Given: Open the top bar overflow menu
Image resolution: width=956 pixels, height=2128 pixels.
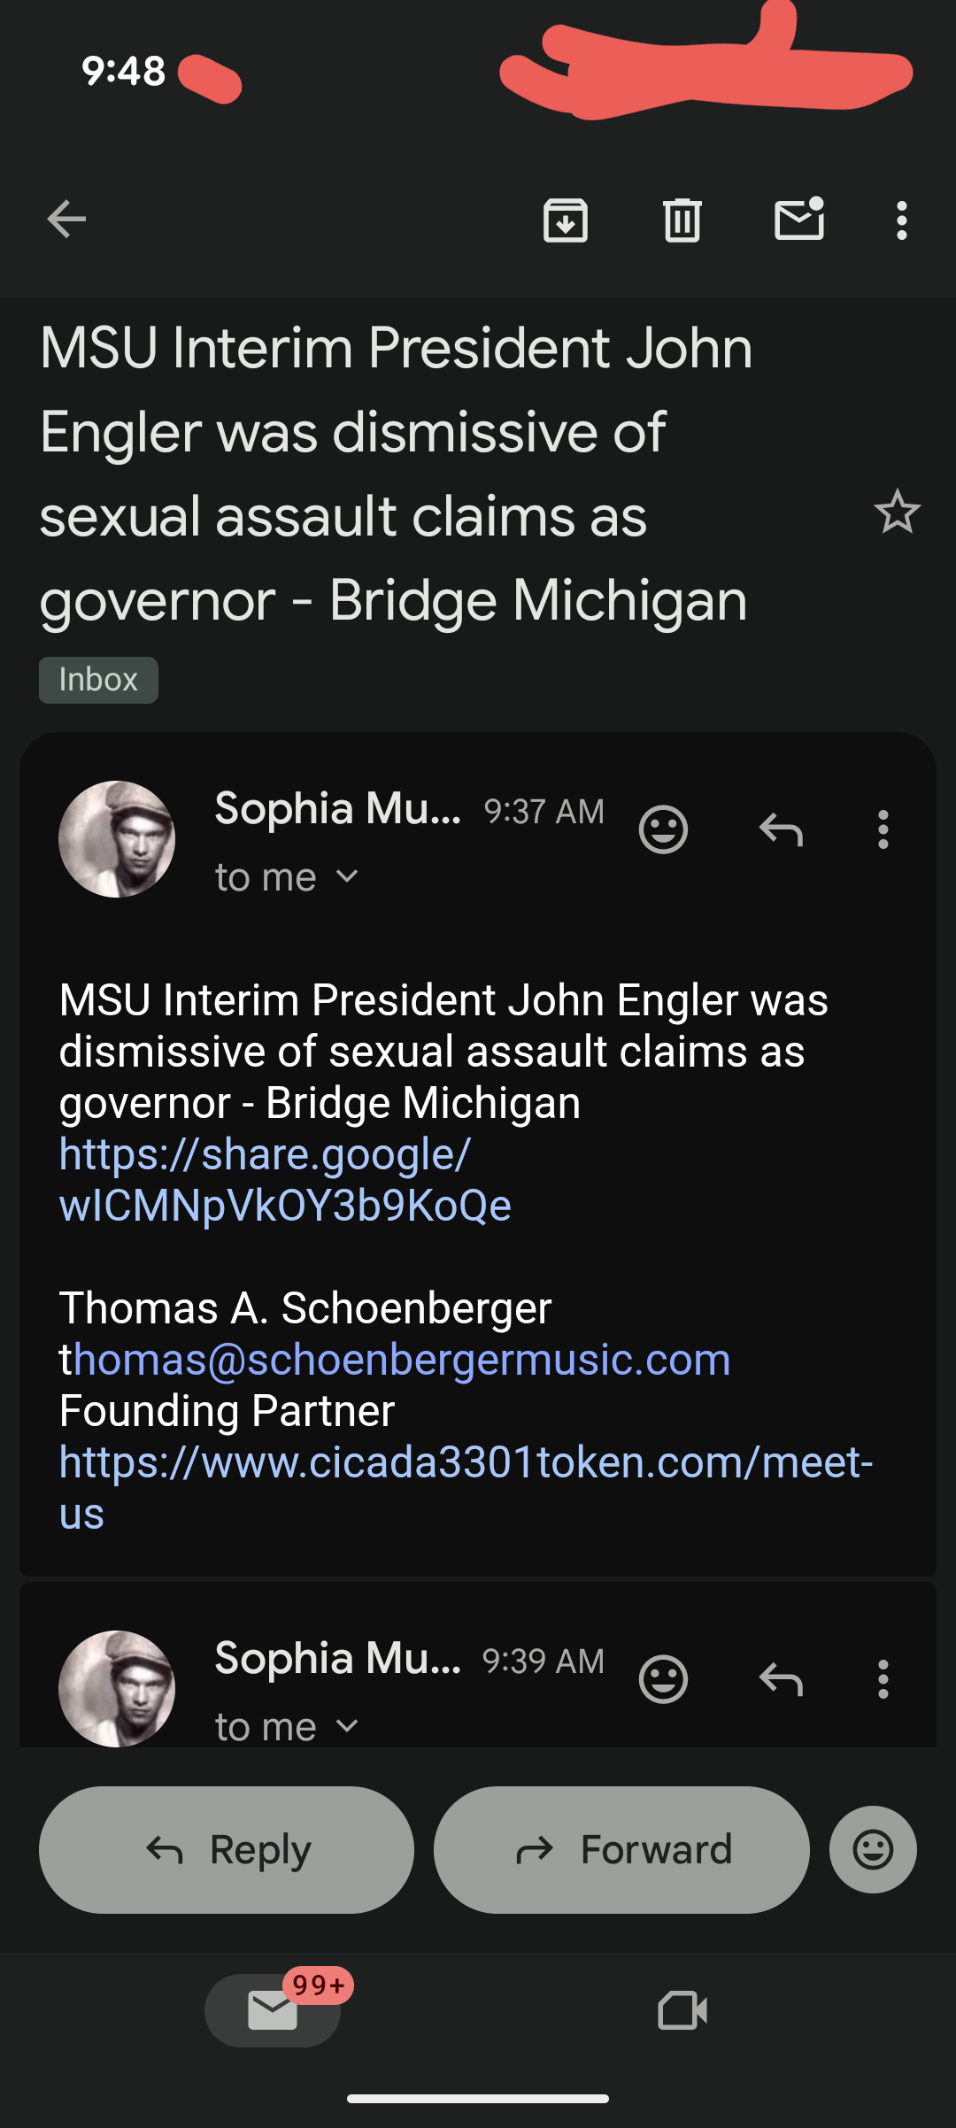Looking at the screenshot, I should tap(901, 220).
